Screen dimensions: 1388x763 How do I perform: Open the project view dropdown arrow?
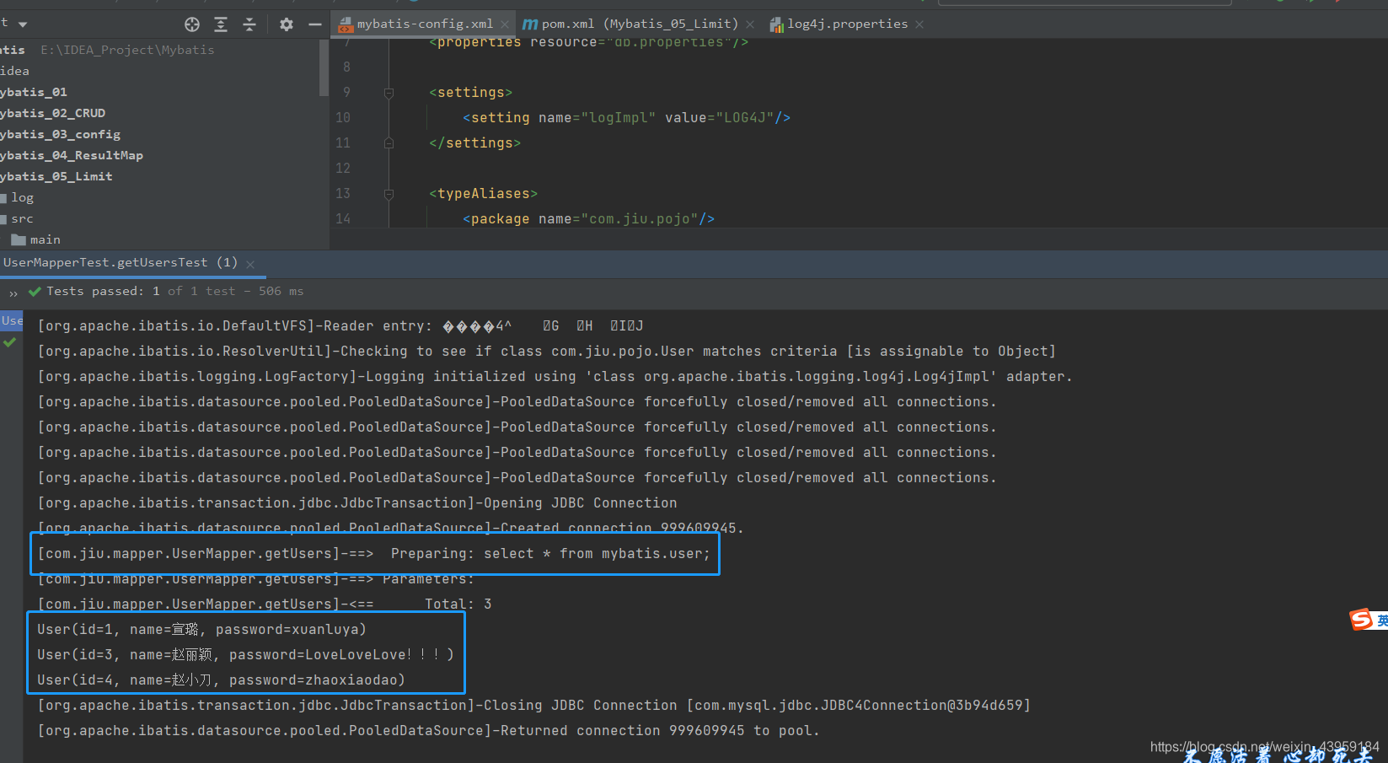[23, 24]
